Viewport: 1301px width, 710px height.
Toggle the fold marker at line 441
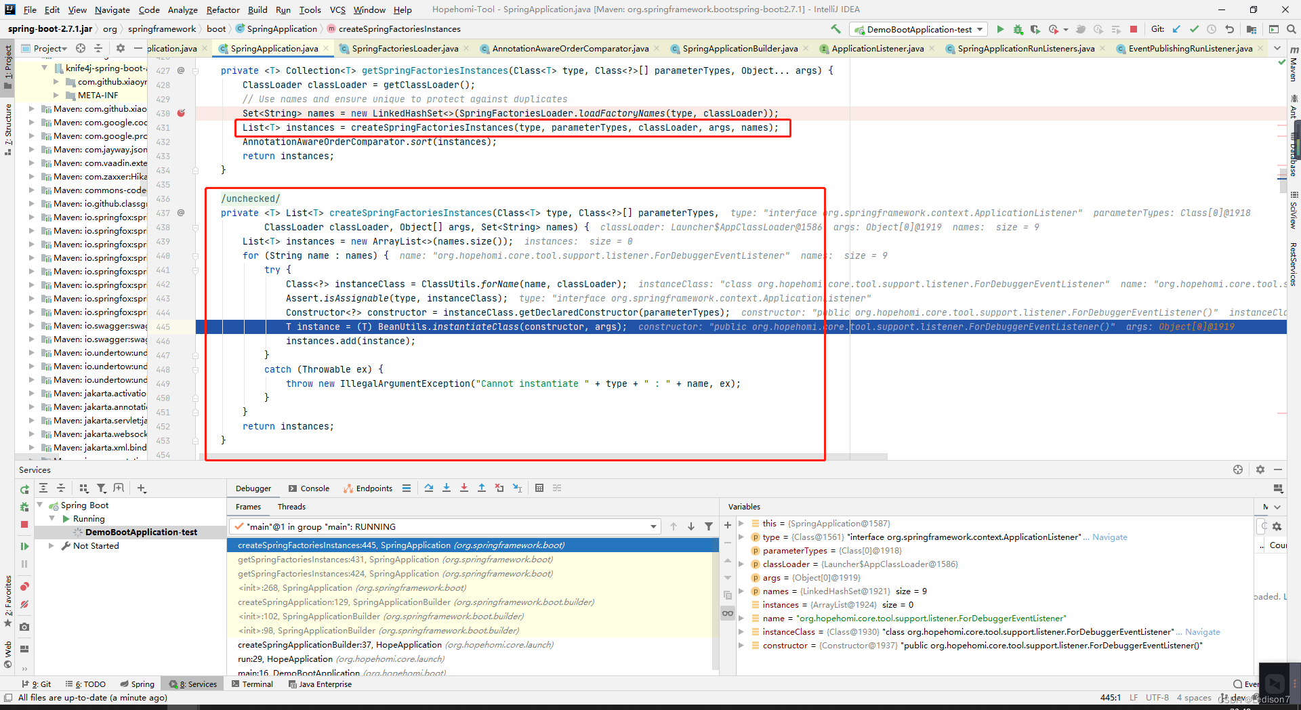tap(195, 270)
